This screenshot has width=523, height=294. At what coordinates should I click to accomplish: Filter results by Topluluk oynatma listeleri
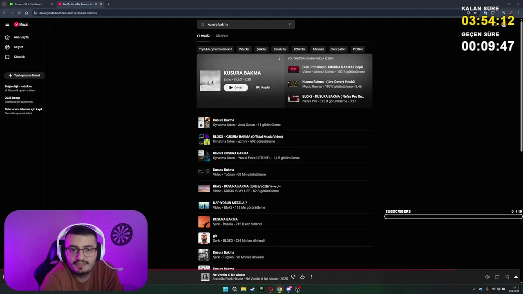[x=215, y=49]
